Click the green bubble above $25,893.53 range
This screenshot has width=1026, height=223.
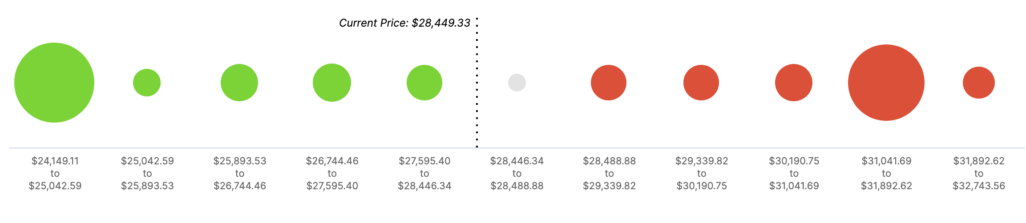239,83
